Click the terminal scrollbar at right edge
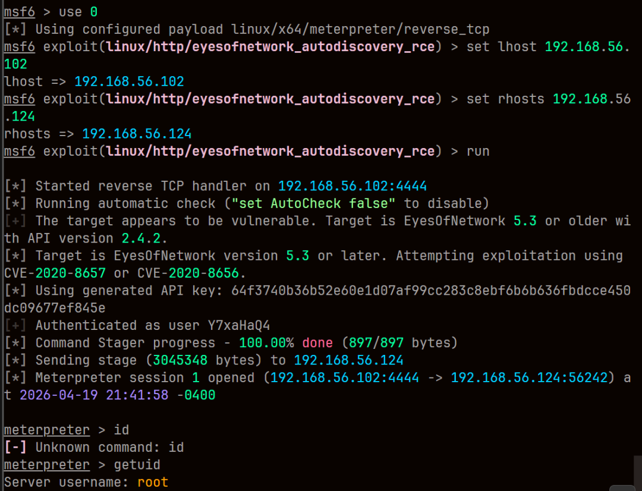The width and height of the screenshot is (642, 491). (638, 471)
